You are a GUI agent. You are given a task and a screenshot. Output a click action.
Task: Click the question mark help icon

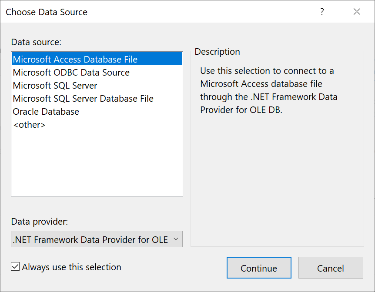click(x=322, y=11)
